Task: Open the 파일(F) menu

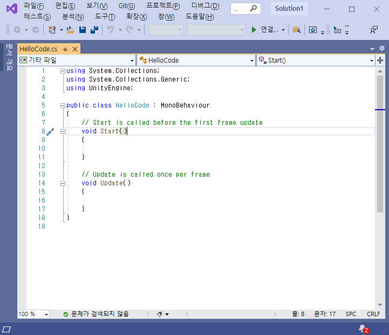Action: [x=34, y=6]
